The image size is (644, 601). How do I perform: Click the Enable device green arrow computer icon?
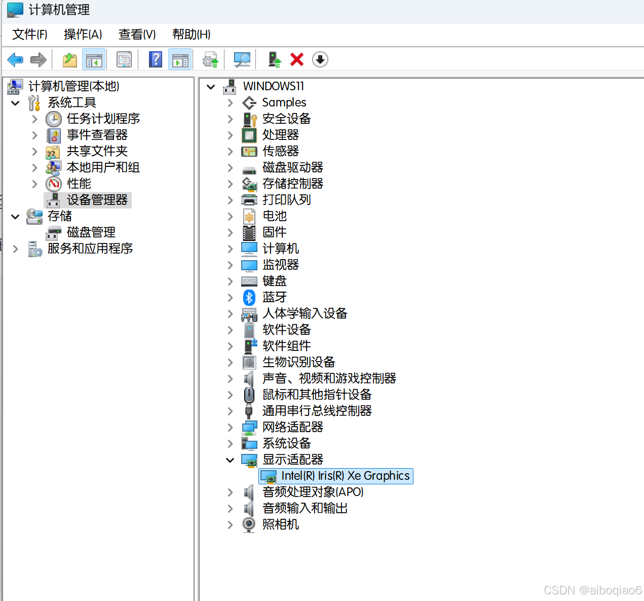[x=274, y=60]
